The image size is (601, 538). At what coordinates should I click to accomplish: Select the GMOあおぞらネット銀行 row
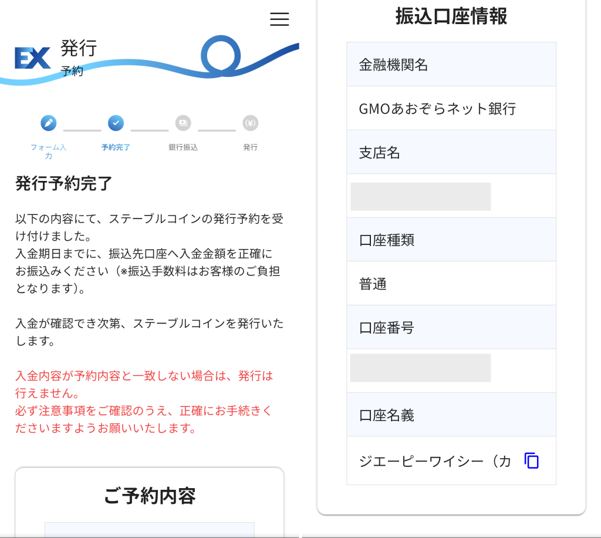[x=451, y=108]
